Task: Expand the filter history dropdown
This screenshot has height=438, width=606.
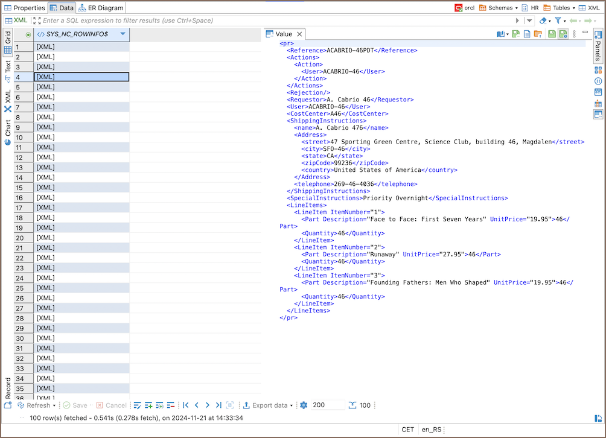Action: pos(529,21)
